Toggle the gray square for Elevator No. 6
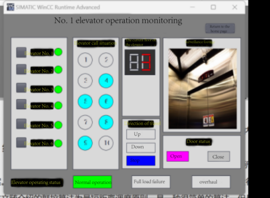The image size is (270, 198). (21, 142)
